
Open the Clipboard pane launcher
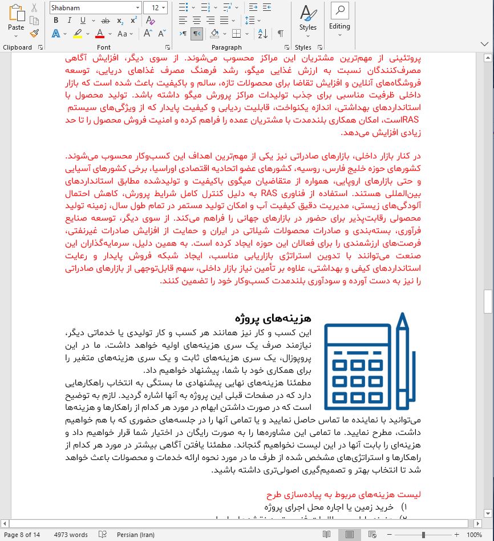pyautogui.click(x=41, y=47)
